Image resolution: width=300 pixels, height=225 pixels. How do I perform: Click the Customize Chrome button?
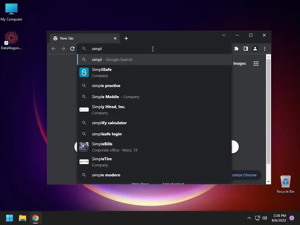(246, 175)
